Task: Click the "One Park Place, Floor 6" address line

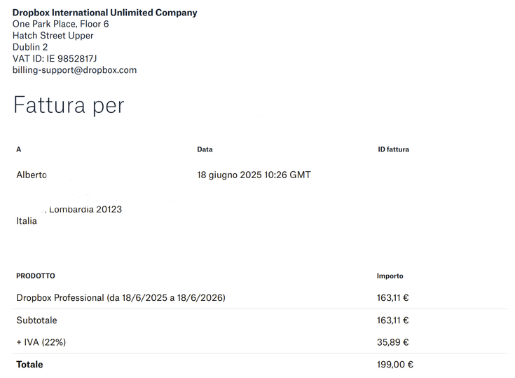Action: coord(60,24)
